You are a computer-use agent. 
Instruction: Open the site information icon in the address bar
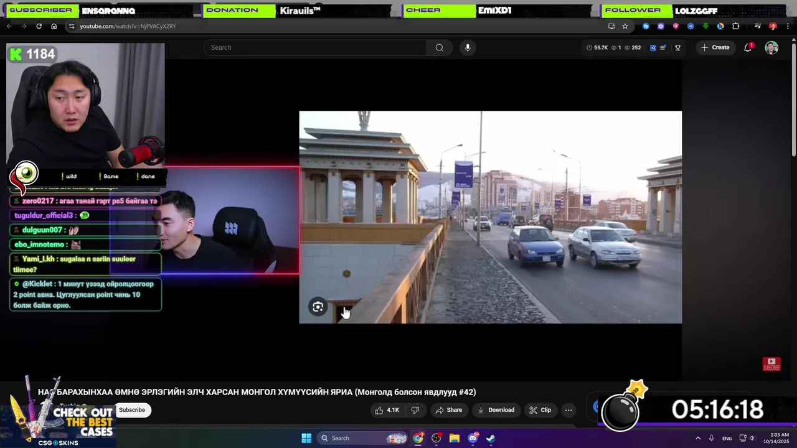click(x=72, y=26)
